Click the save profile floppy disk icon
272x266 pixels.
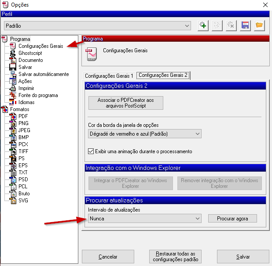coord(245,26)
